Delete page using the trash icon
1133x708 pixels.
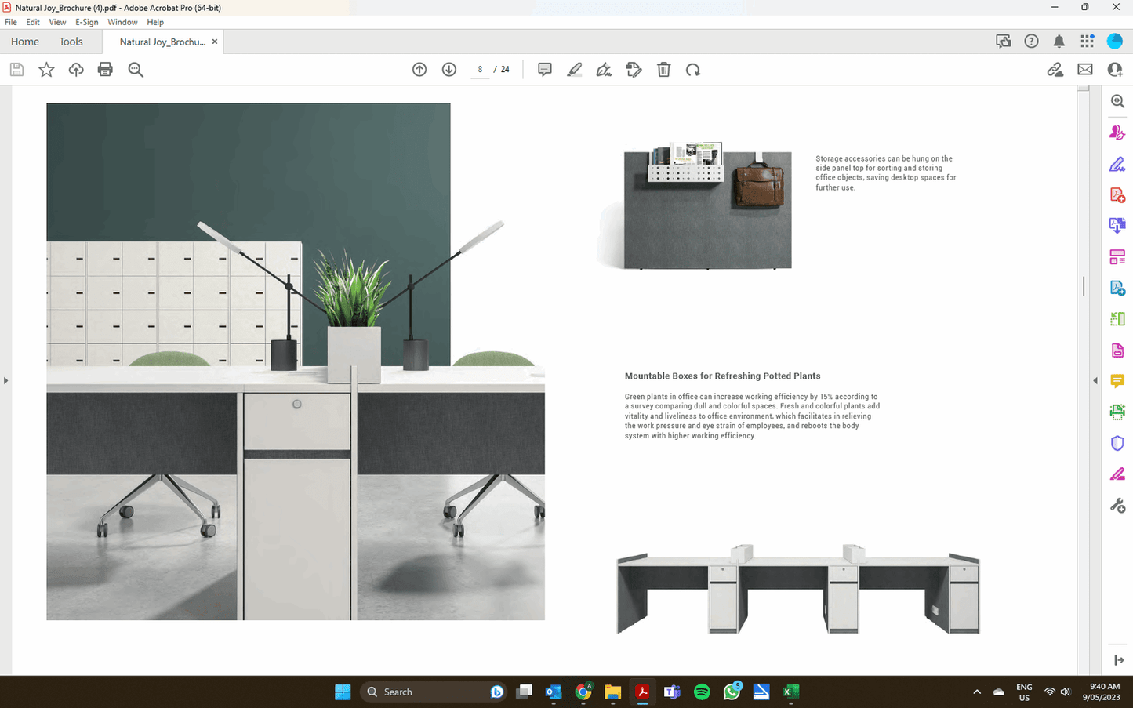[664, 70]
